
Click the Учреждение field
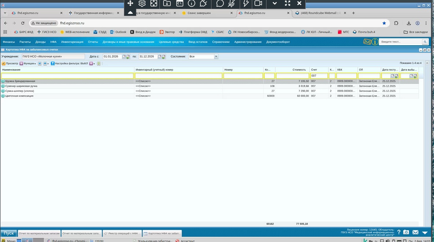coord(53,56)
